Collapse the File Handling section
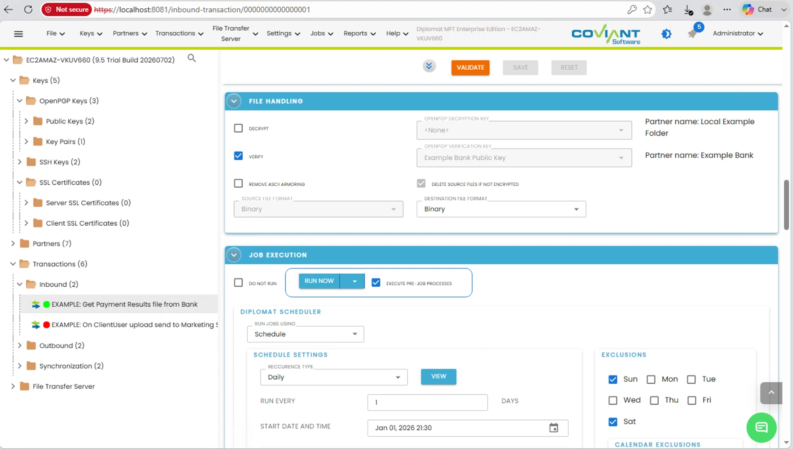 pyautogui.click(x=234, y=101)
